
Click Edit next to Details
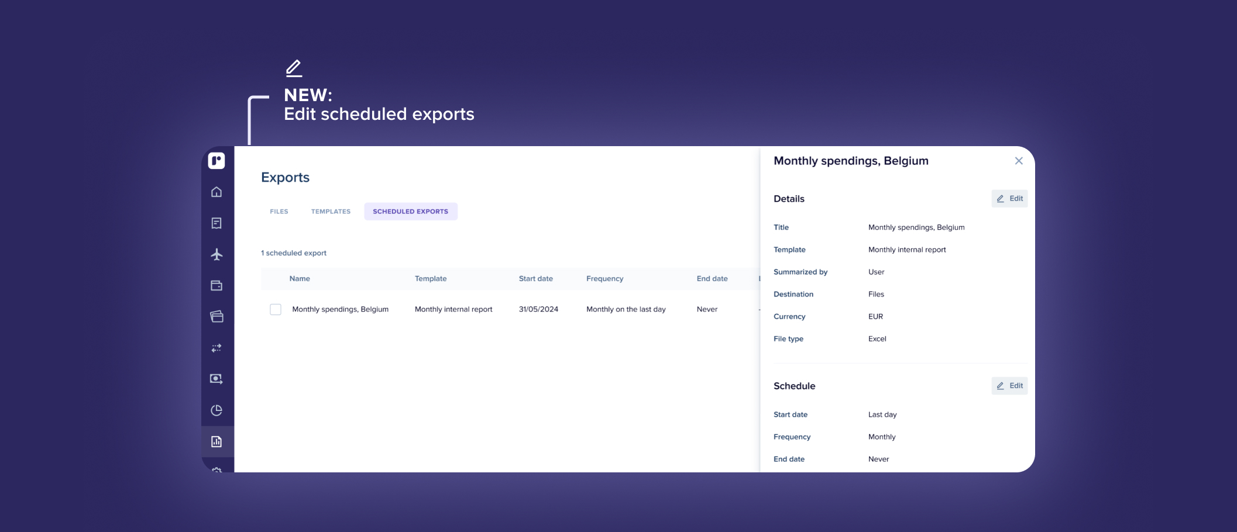coord(1009,199)
